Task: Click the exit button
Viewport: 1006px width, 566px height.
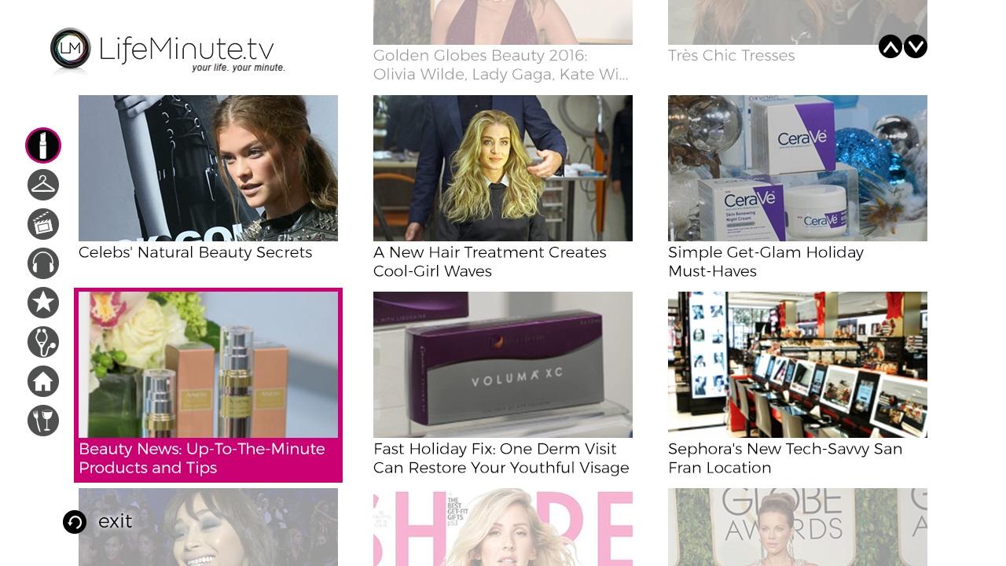Action: click(98, 522)
